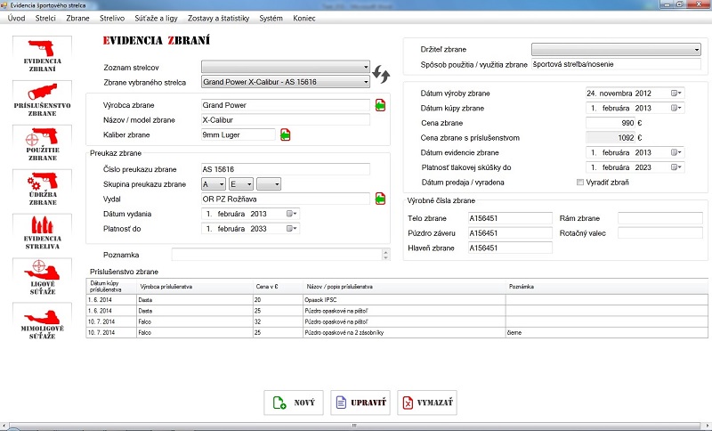This screenshot has height=431, width=712.
Task: Open the Zostavy a štatistiky menu
Action: [217, 18]
